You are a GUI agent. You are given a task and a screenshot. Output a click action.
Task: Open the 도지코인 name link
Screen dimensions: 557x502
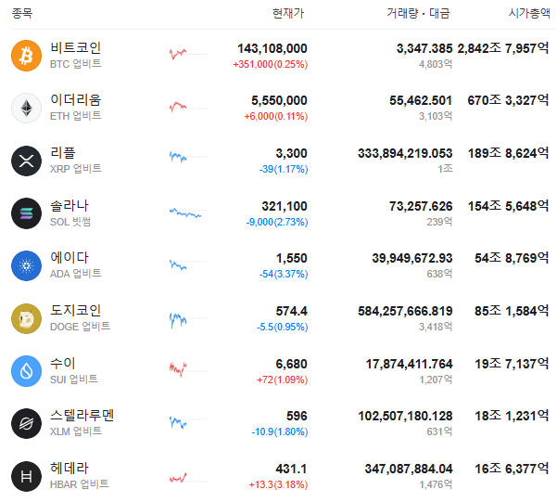(x=76, y=310)
